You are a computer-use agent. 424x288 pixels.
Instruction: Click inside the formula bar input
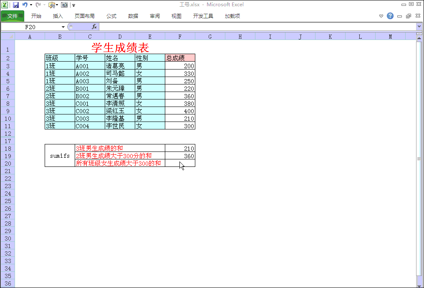click(258, 27)
